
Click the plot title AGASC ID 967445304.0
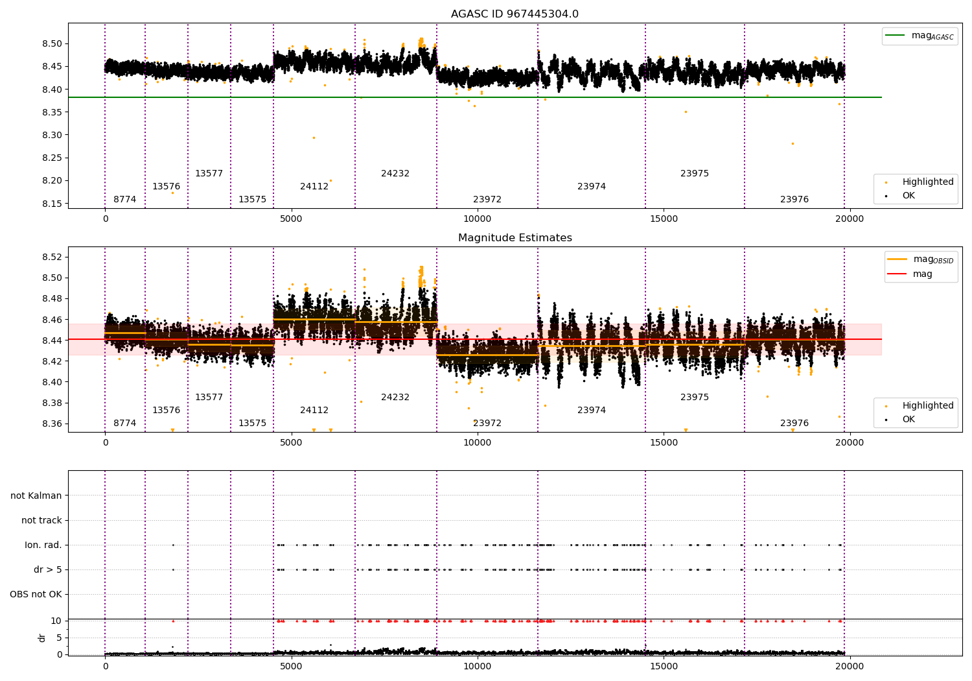(x=515, y=14)
